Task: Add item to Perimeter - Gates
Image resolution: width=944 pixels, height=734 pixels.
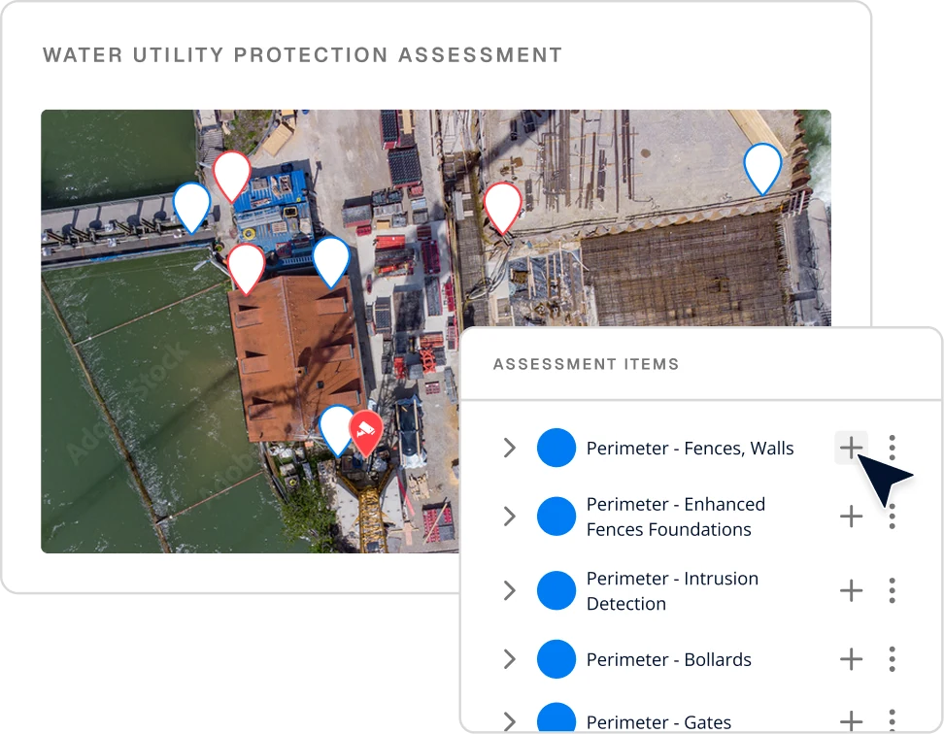Action: (x=851, y=720)
